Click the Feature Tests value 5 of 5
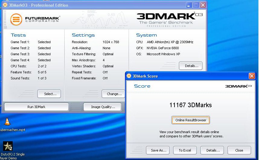This screenshot has height=160, width=259. 42,72
